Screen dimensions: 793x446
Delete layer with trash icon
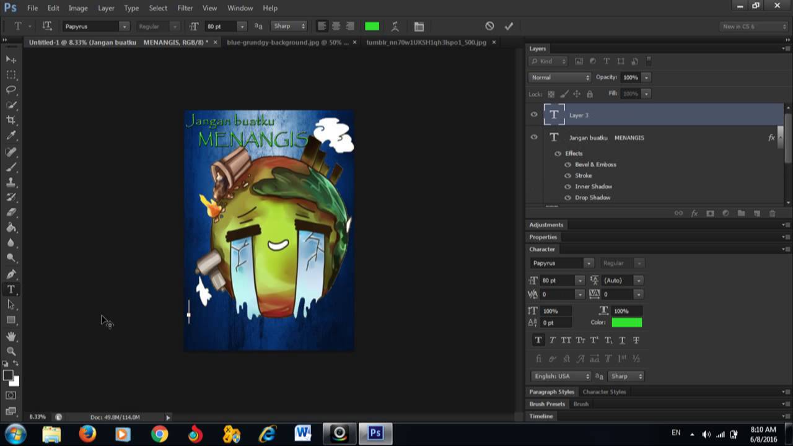[x=772, y=213]
